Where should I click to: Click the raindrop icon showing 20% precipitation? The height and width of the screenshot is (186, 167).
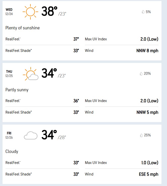(141, 74)
